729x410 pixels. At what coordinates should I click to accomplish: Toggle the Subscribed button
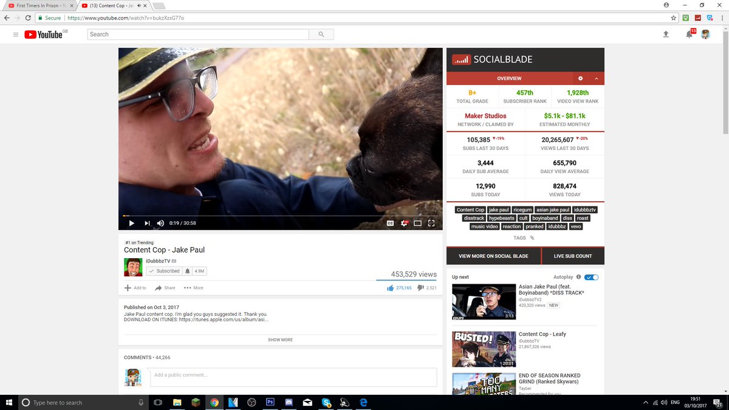[x=164, y=271]
